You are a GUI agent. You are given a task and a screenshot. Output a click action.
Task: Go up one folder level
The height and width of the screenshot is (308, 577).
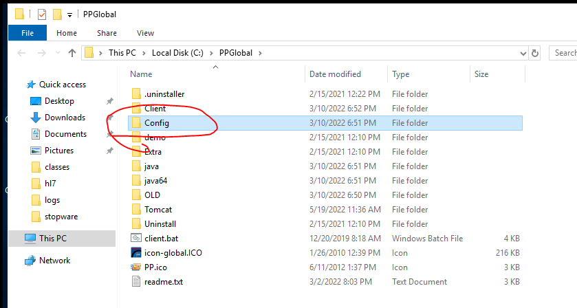(72, 53)
